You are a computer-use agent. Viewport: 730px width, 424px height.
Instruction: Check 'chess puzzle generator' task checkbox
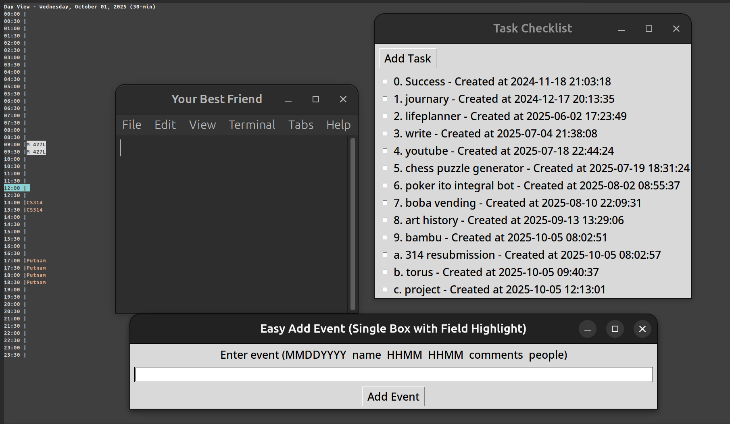pos(385,168)
